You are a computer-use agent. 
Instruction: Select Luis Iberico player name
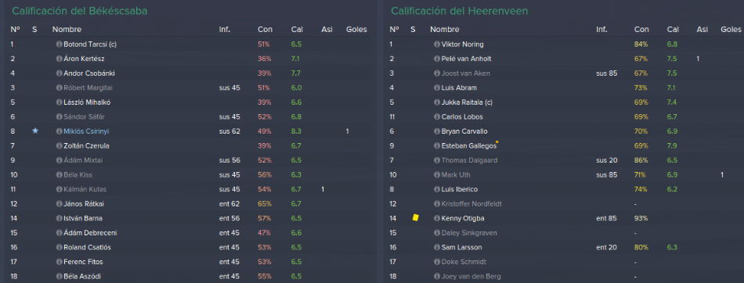[x=459, y=189]
